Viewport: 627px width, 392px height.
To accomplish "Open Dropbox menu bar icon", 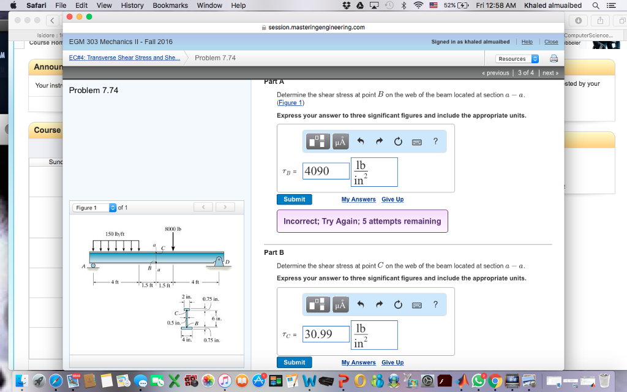I will pos(347,5).
